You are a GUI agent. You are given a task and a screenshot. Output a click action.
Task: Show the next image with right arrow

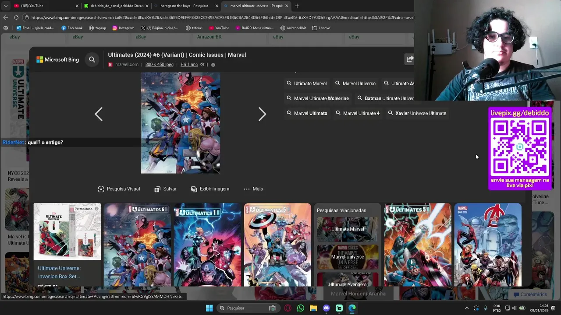(262, 114)
